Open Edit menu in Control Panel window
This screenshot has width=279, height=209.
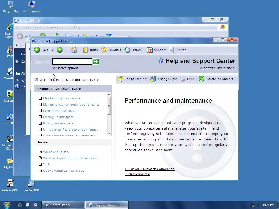(27, 27)
